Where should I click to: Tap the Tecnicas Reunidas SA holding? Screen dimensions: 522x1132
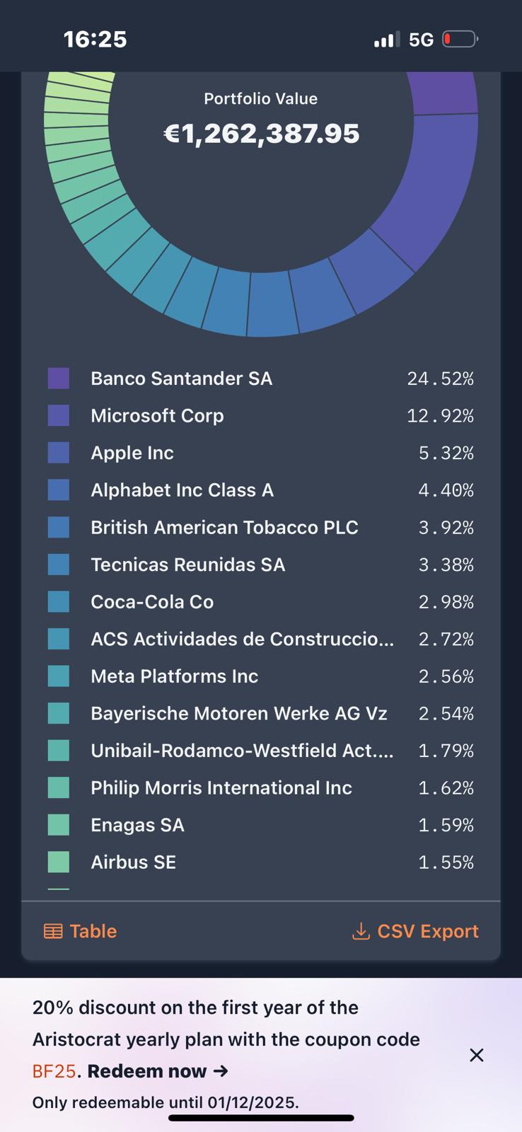[187, 565]
